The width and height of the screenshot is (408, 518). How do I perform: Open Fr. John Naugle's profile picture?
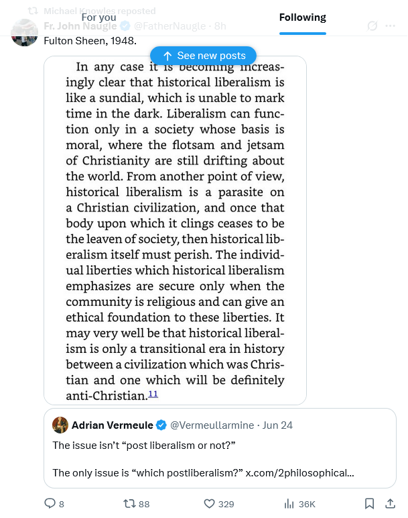[x=24, y=32]
